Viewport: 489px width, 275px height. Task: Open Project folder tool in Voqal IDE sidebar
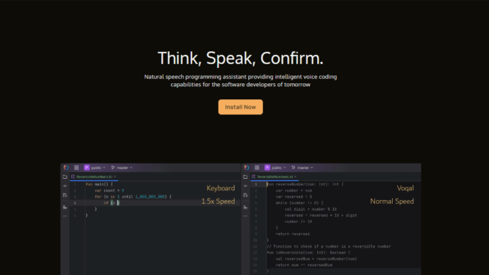245,176
